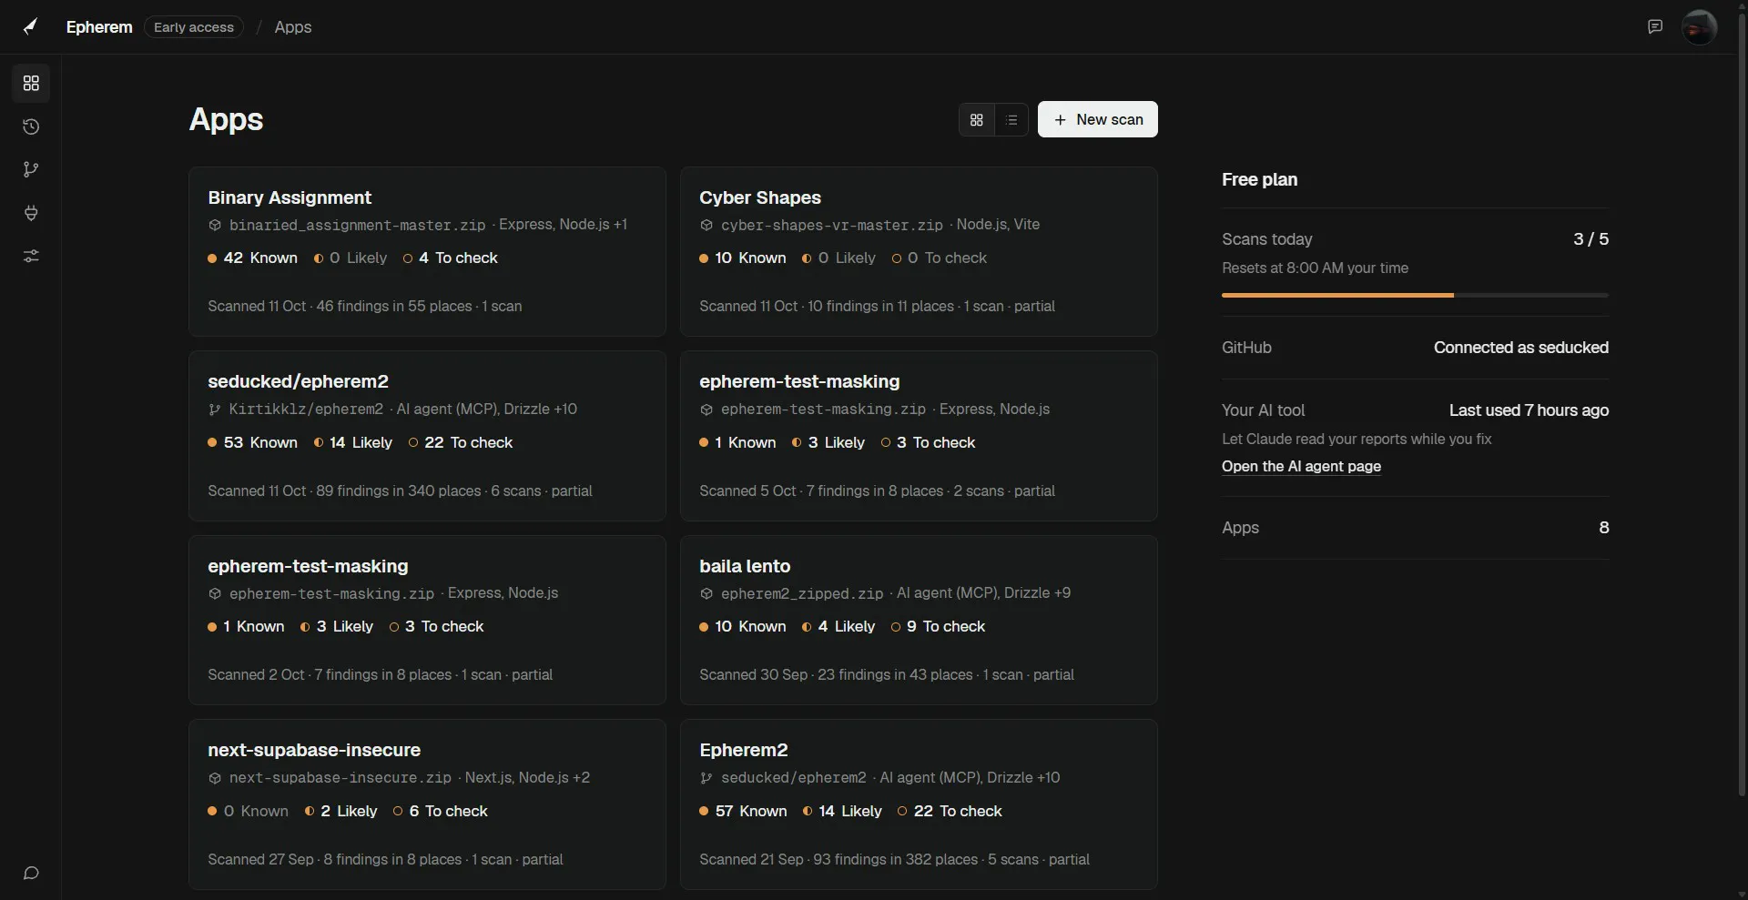Start a New scan
The width and height of the screenshot is (1748, 900).
(x=1098, y=119)
